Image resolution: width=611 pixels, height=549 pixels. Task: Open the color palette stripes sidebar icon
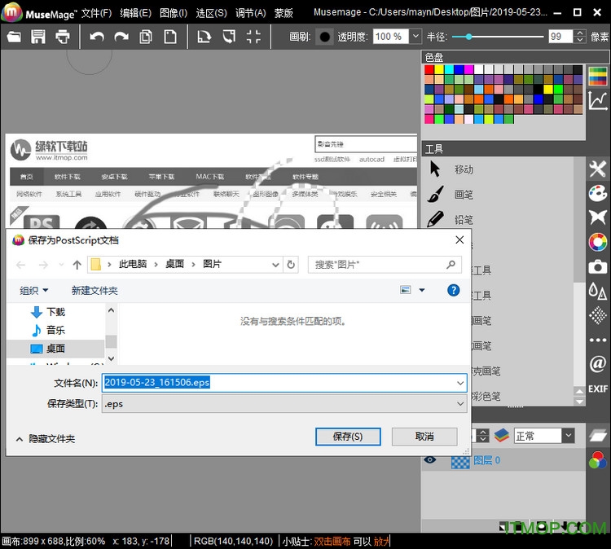tap(598, 77)
